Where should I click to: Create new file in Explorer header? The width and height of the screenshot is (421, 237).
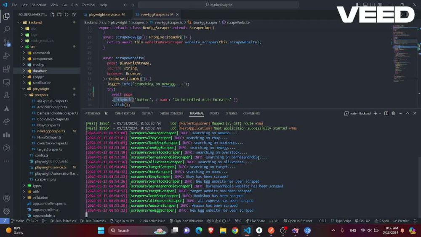point(52,14)
